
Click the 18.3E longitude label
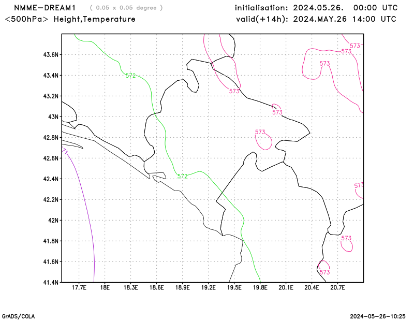coord(131,287)
